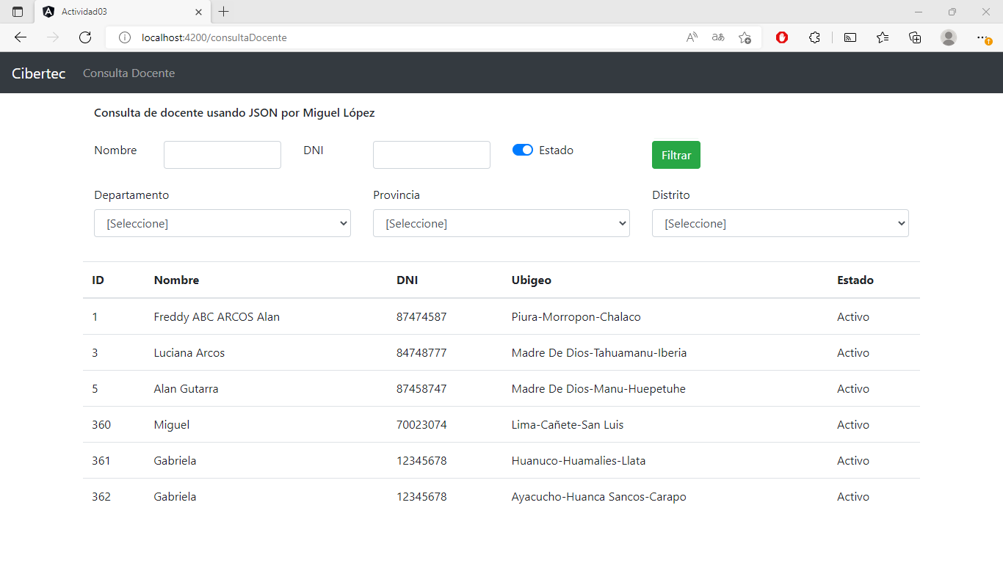This screenshot has height=563, width=1003.
Task: Start casting with the Cast icon
Action: [x=850, y=37]
